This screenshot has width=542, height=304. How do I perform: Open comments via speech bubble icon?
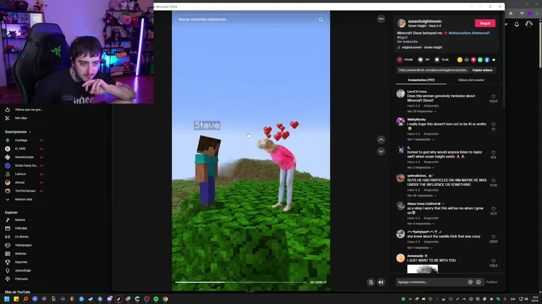420,60
